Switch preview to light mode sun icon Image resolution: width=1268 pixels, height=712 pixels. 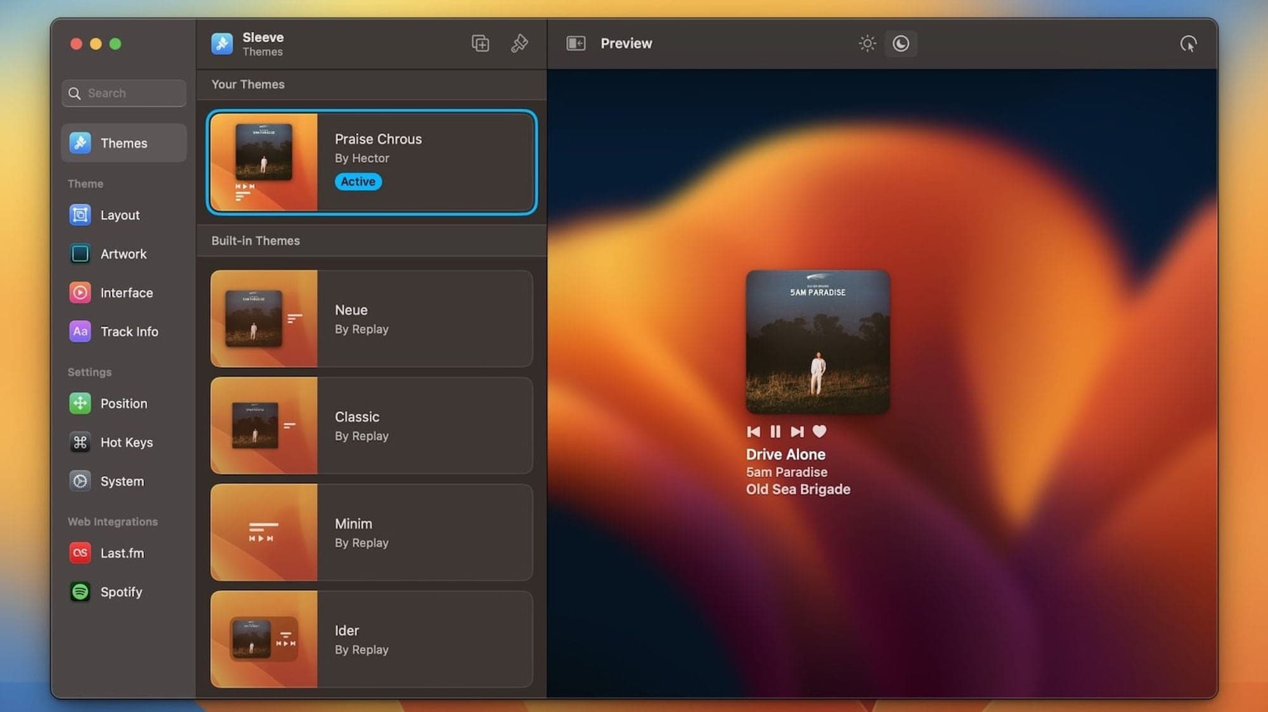click(x=867, y=43)
